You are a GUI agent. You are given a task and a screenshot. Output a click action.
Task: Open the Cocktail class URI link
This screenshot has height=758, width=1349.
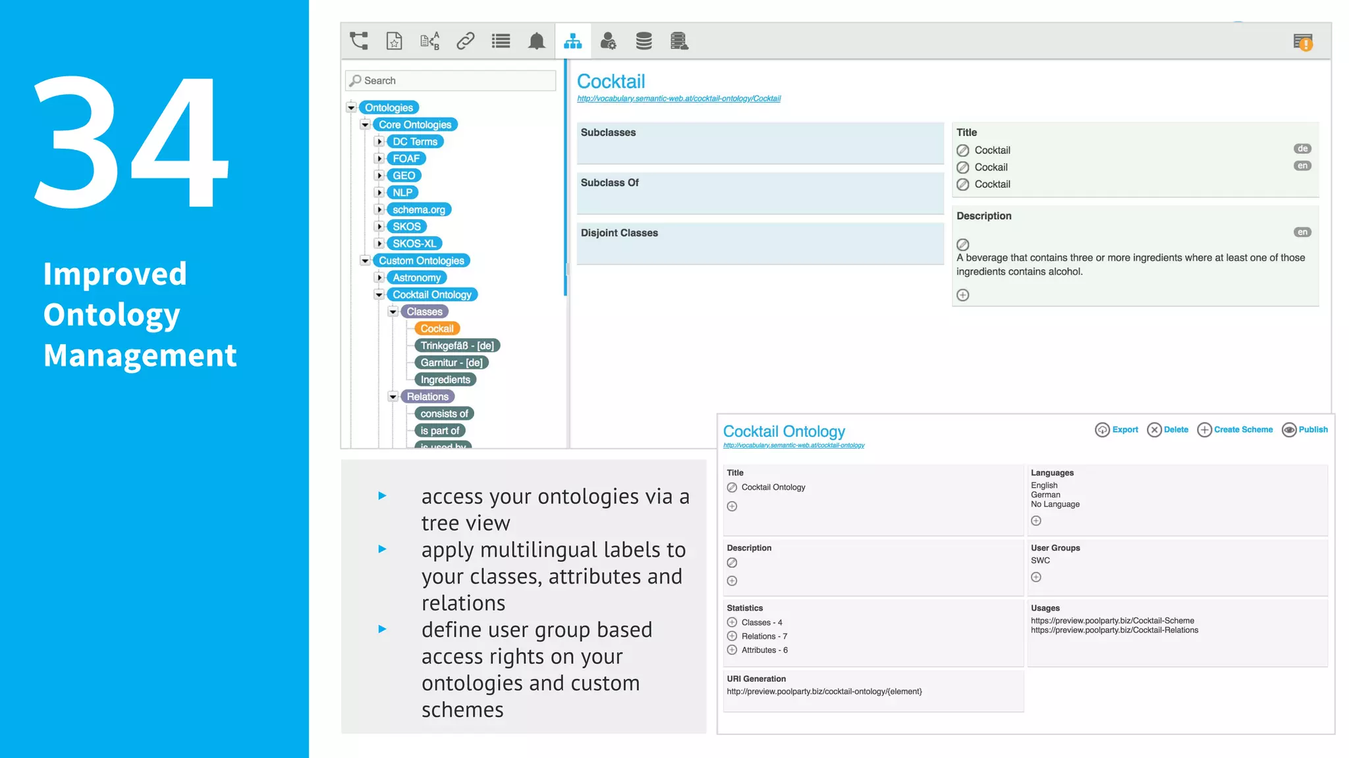678,99
